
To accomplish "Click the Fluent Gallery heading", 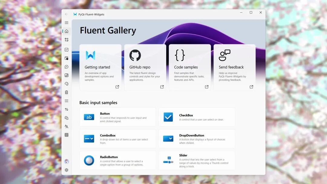I will pos(108,31).
